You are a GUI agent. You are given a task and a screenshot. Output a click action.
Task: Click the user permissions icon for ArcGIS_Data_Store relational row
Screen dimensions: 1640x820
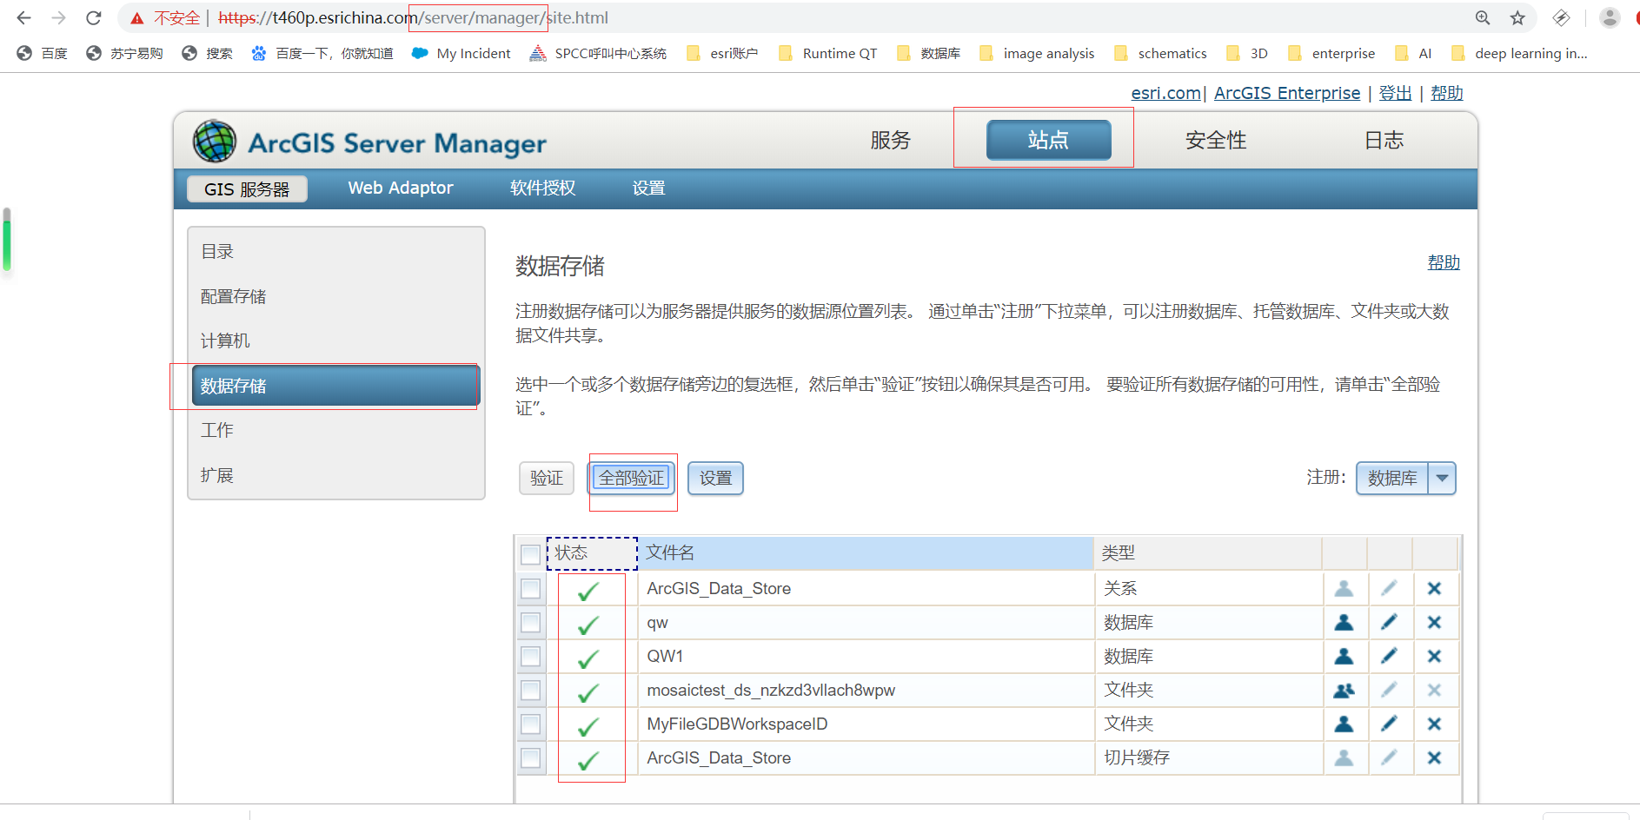(x=1345, y=588)
